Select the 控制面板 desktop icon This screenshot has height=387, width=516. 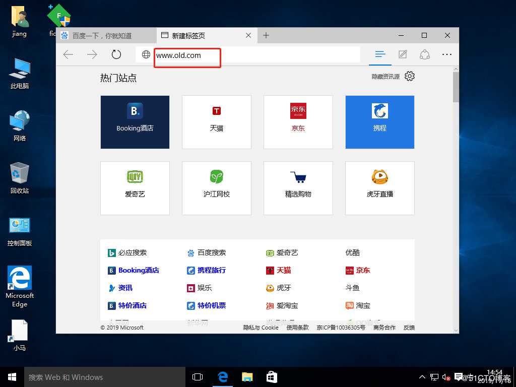click(20, 232)
